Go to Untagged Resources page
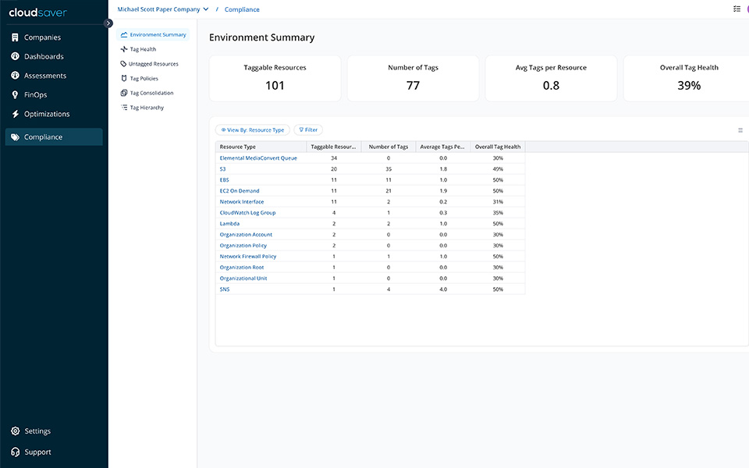The image size is (749, 468). coord(153,64)
